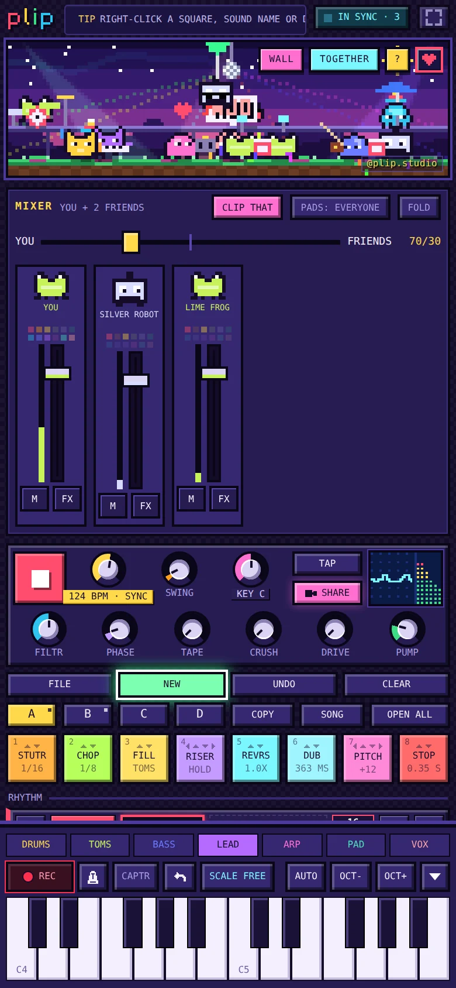Click the CRUSH knob

(x=264, y=629)
